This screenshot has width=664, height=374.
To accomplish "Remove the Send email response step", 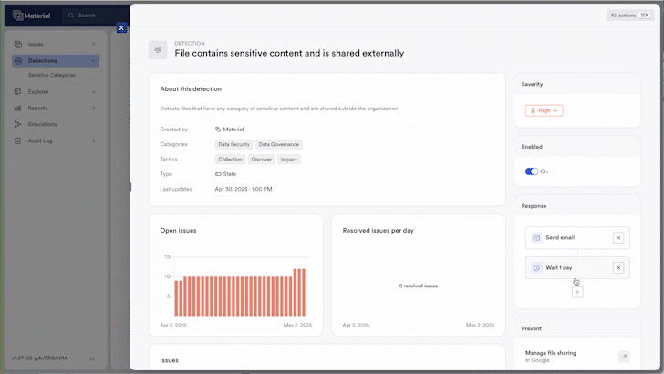I will 617,238.
